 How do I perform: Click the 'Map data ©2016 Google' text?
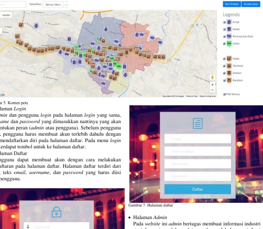pyautogui.click(x=173, y=96)
